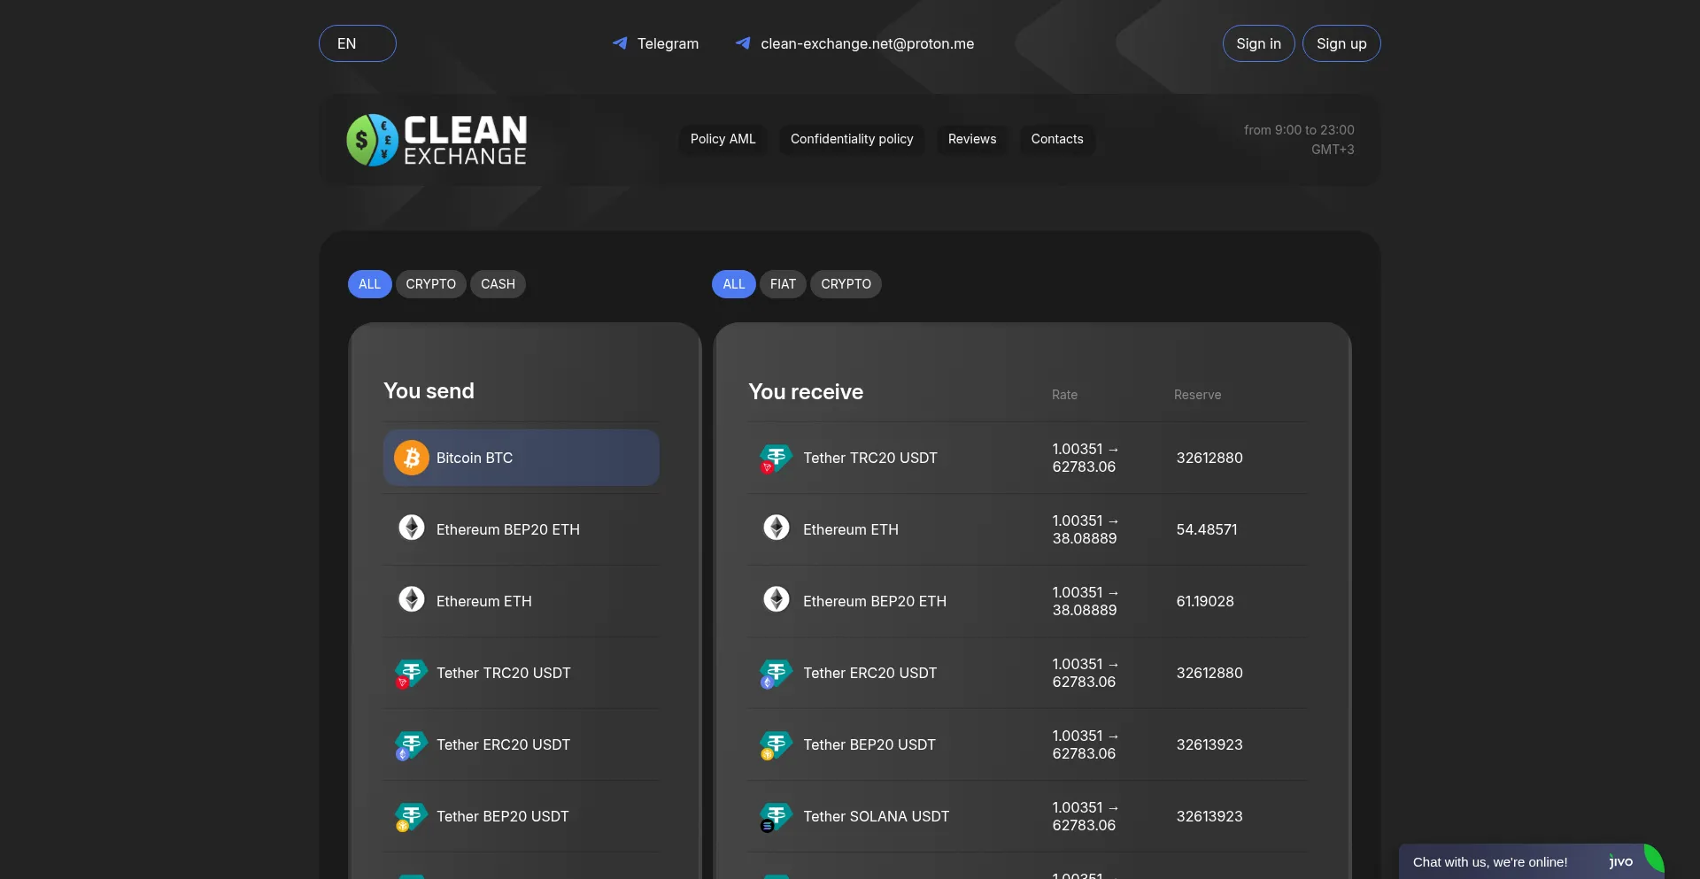Click Tether BEP20 icon in send list
1700x879 pixels.
[x=411, y=817]
